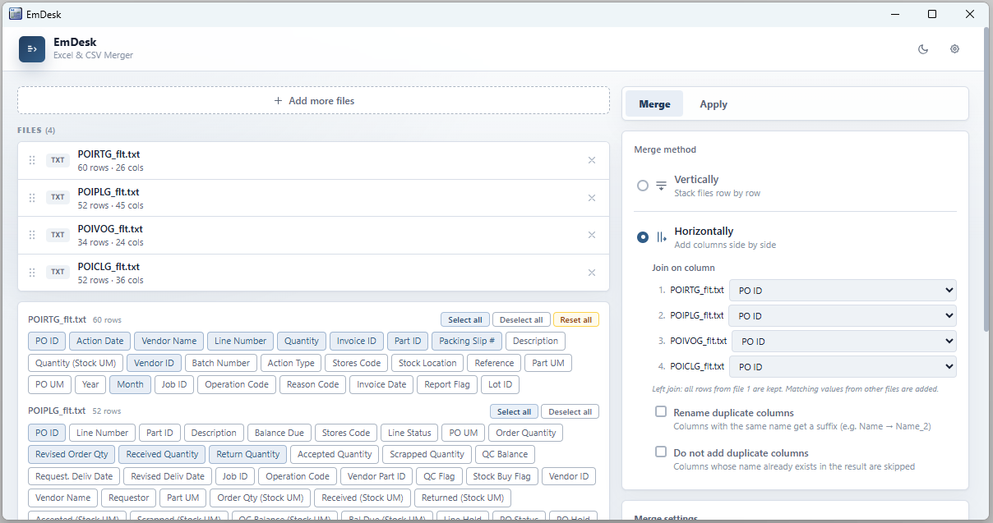Open join column dropdown for POIVOG_flt.txt
Screen dimensions: 993x523
tap(844, 341)
